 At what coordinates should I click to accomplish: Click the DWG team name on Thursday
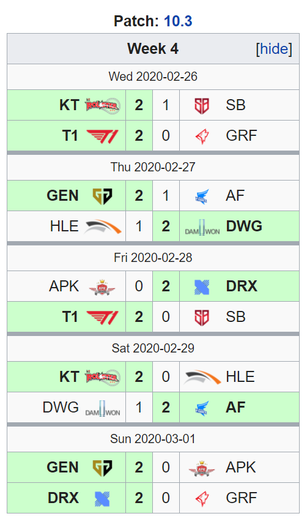(244, 226)
